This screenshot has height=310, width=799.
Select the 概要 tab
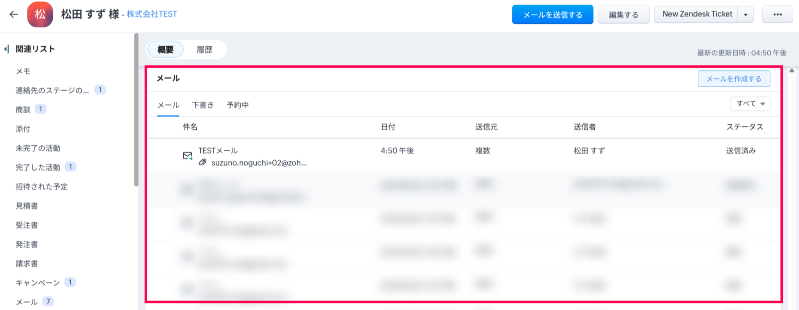pyautogui.click(x=165, y=50)
